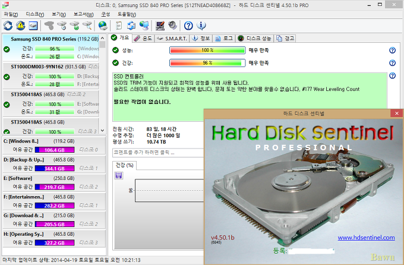404x265 pixels.
Task: Click the F: [Entertainmen..] partition
Action: [x=54, y=201]
